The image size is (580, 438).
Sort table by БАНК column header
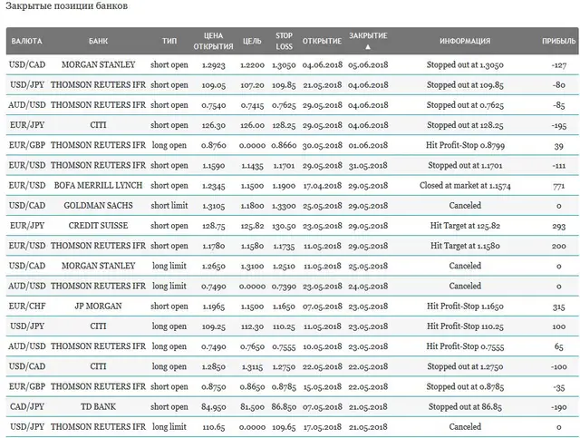point(98,41)
